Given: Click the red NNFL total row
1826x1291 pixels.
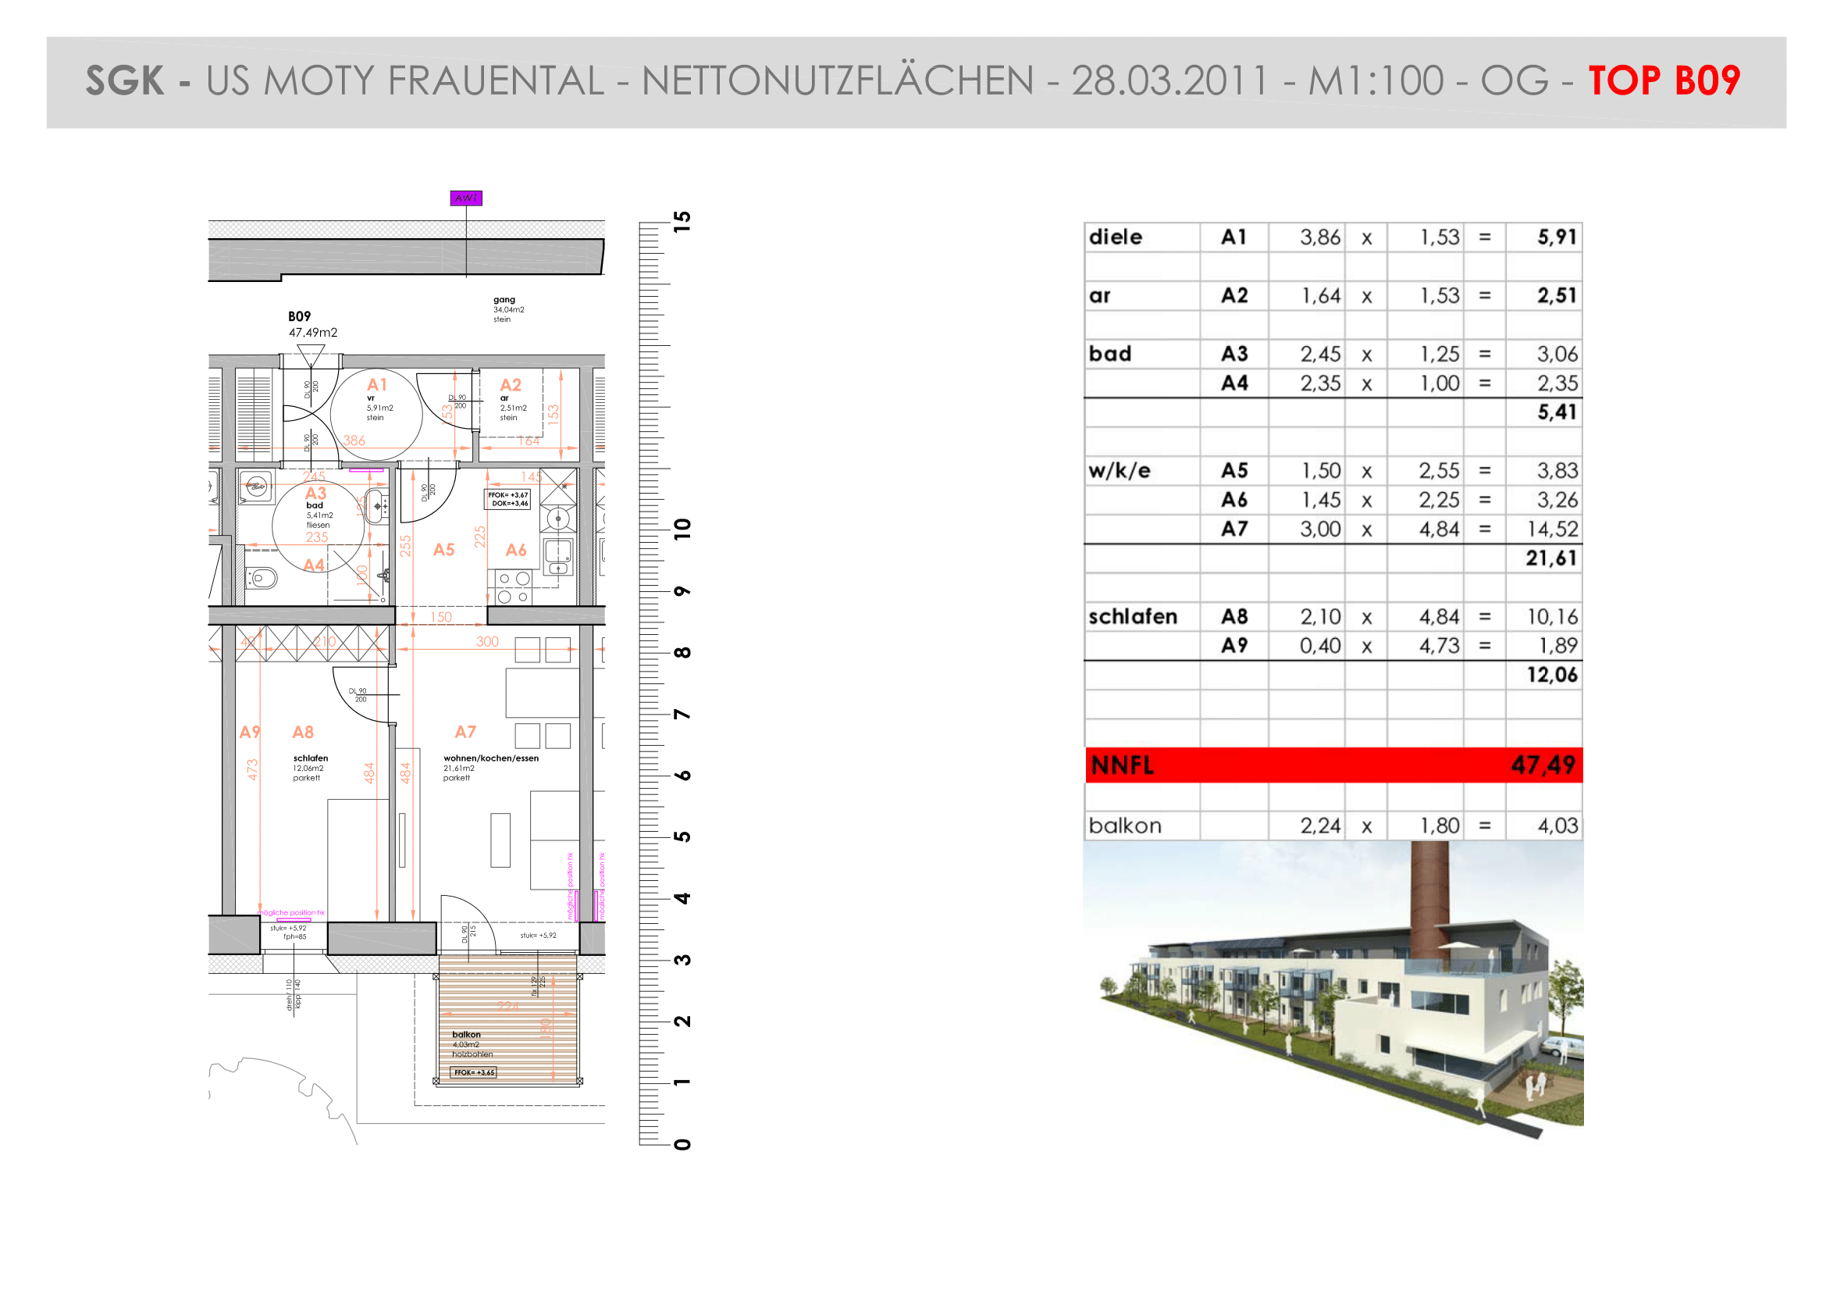Looking at the screenshot, I should (1333, 765).
